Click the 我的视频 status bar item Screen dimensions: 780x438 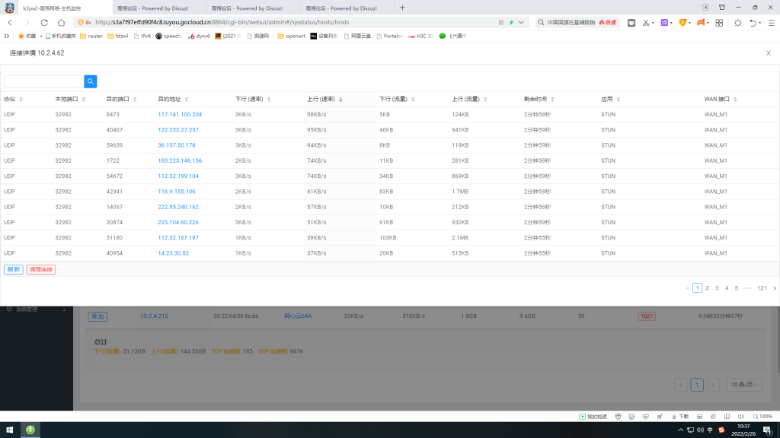[593, 417]
